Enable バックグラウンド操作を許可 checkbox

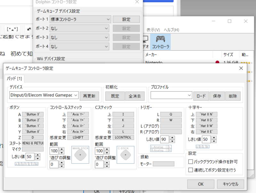[x=191, y=162]
